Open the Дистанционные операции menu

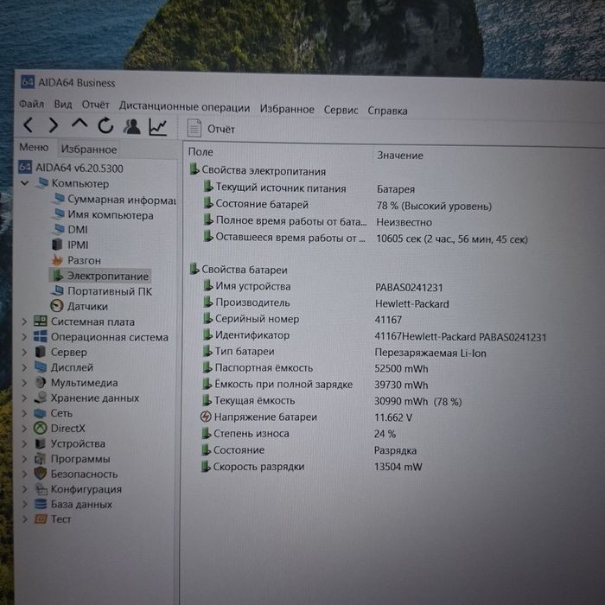tap(184, 107)
